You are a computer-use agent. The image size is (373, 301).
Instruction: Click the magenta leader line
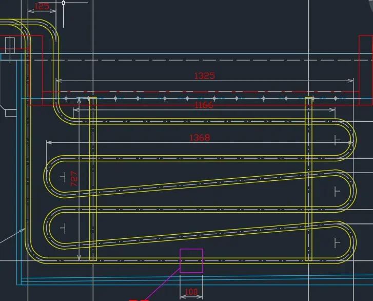(x=163, y=284)
